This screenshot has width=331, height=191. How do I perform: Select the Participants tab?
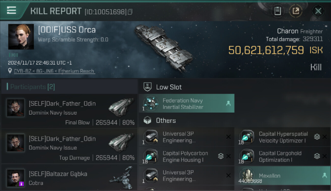[32, 87]
